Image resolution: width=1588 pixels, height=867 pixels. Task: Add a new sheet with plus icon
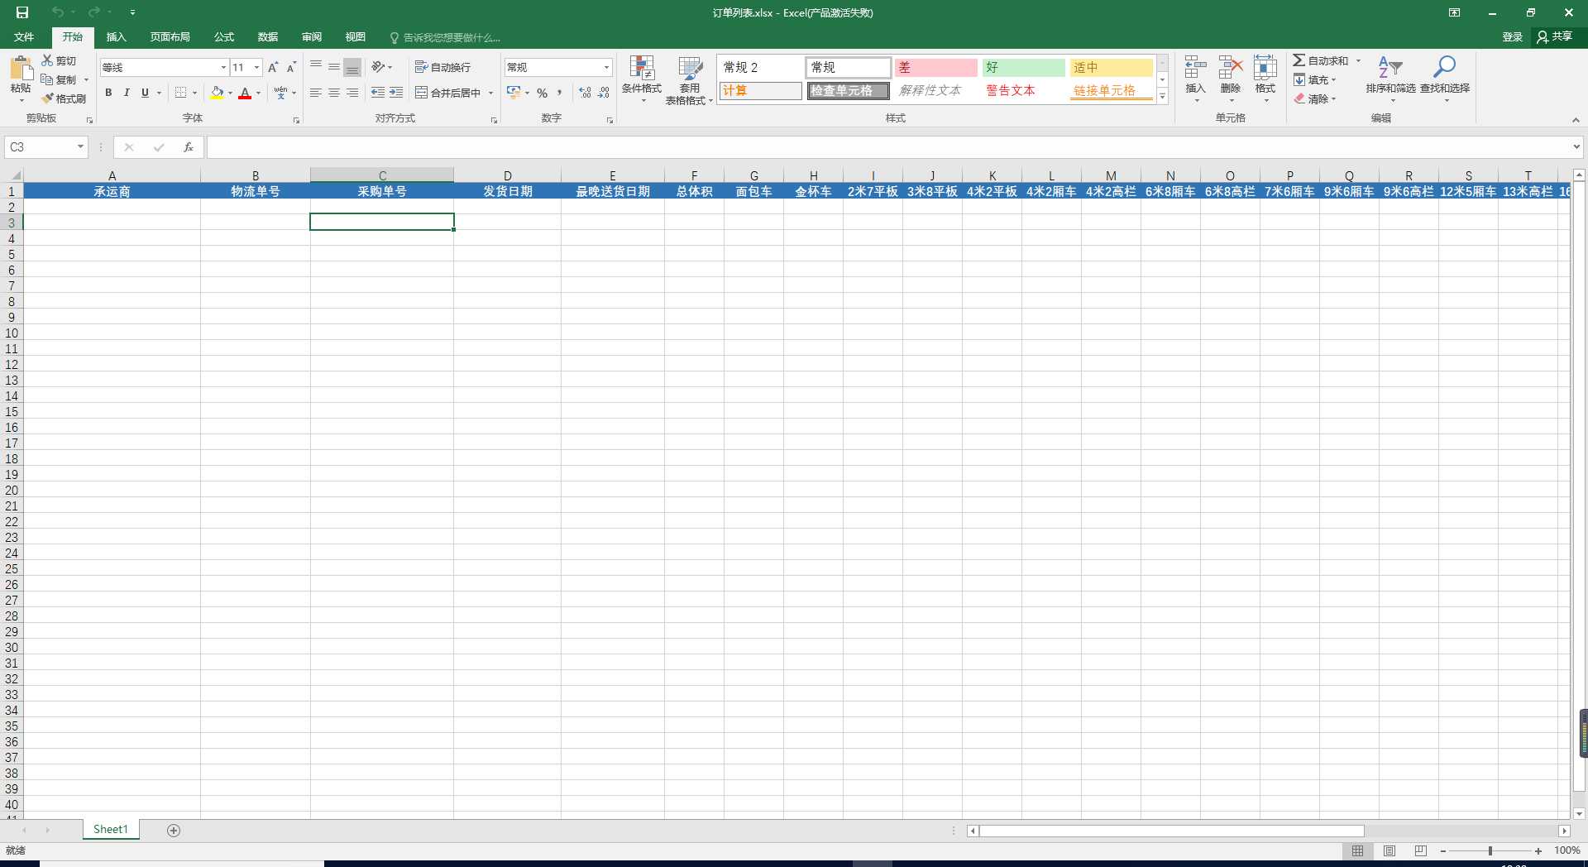point(174,830)
